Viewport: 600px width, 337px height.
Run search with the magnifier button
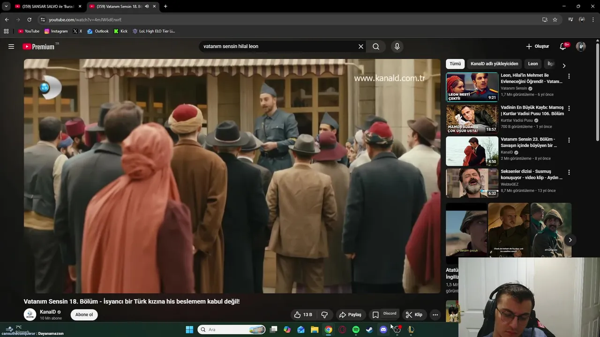376,46
